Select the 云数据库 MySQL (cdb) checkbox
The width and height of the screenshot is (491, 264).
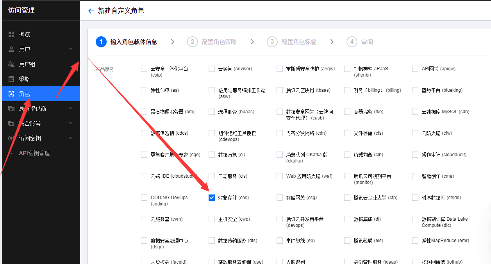(415, 112)
